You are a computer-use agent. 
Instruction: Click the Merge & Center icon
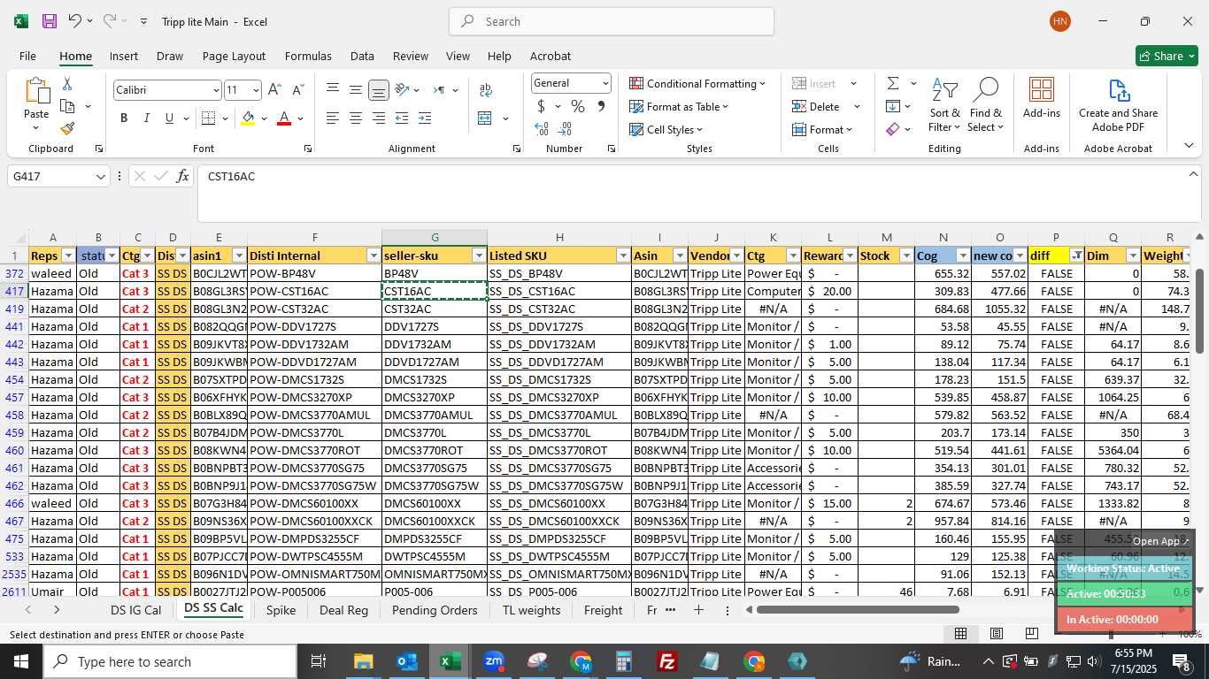[484, 118]
